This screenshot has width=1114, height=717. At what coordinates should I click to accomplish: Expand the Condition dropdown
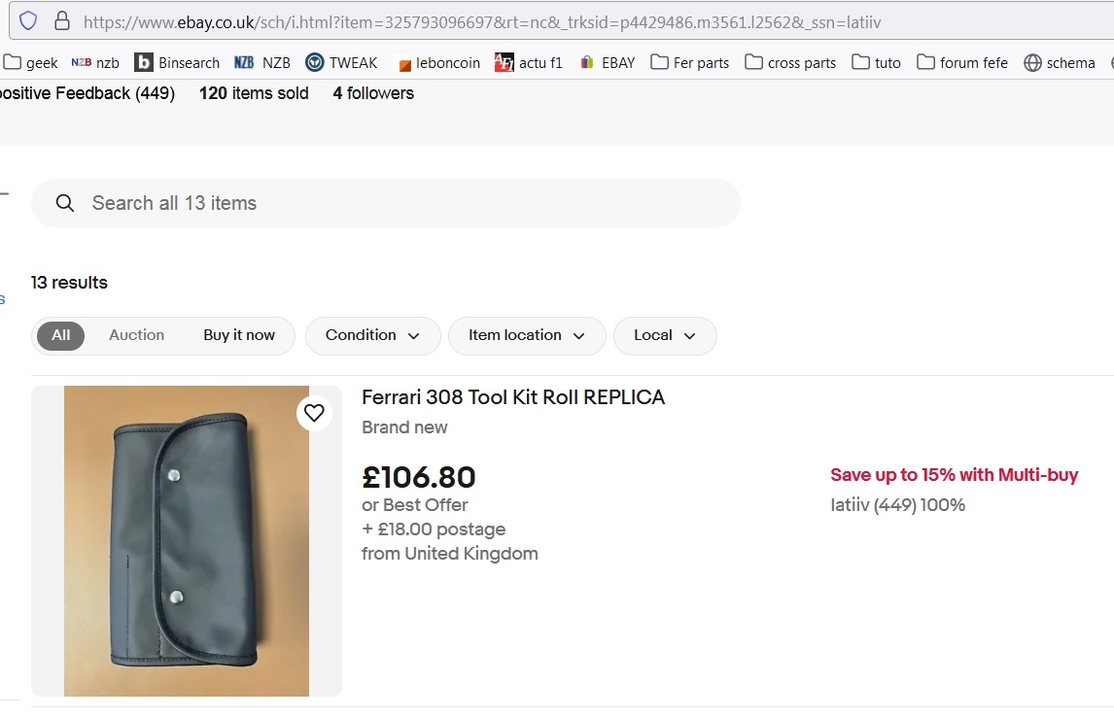[x=372, y=335]
